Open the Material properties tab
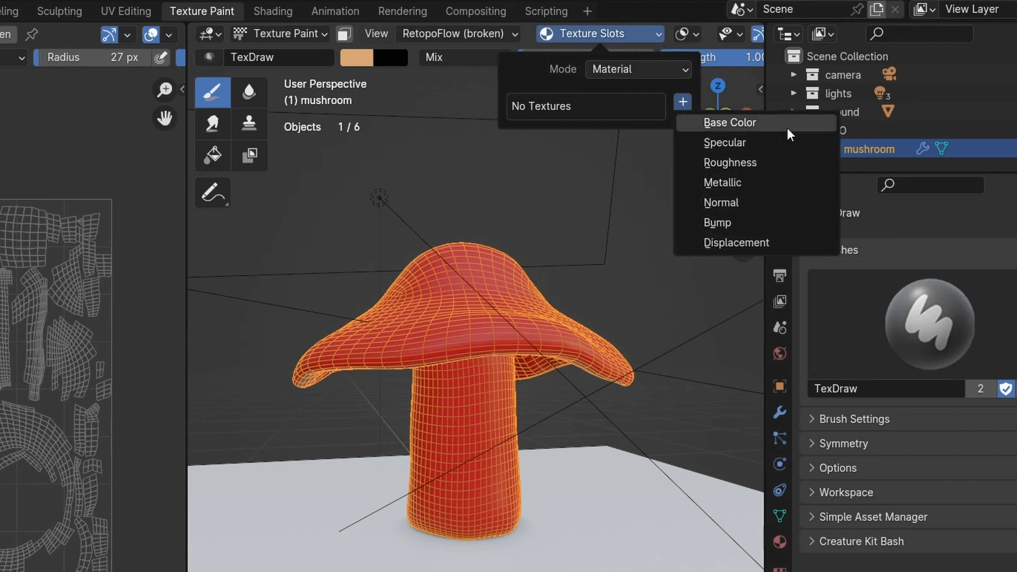 (x=780, y=541)
